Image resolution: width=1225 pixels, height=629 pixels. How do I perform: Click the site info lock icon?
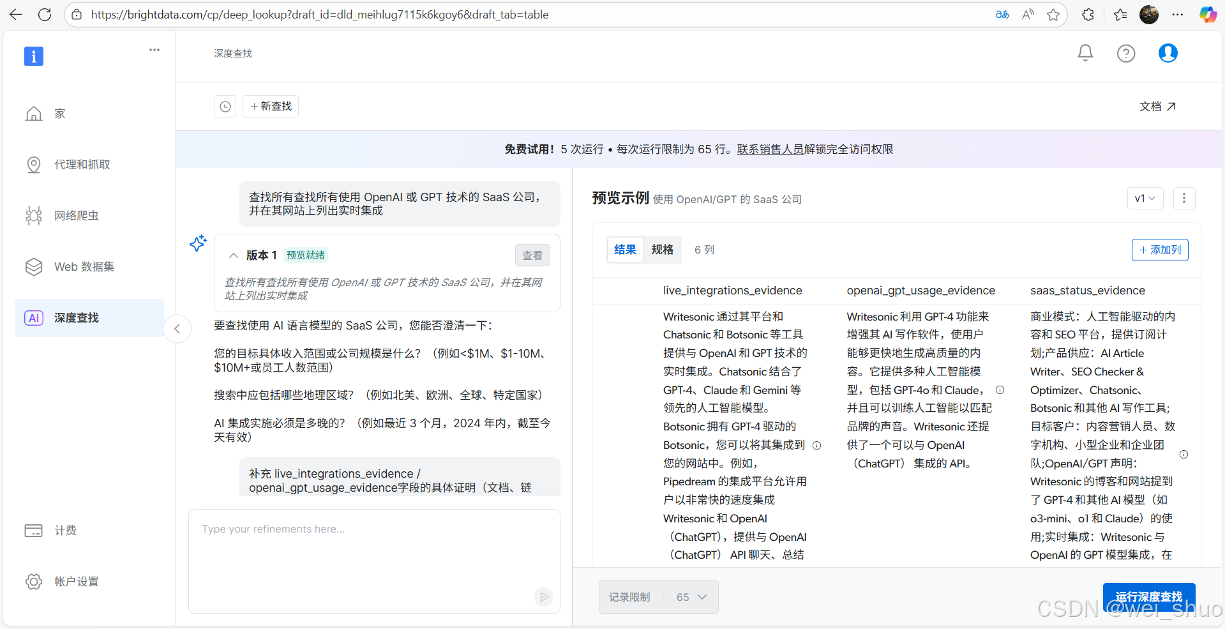pos(77,14)
